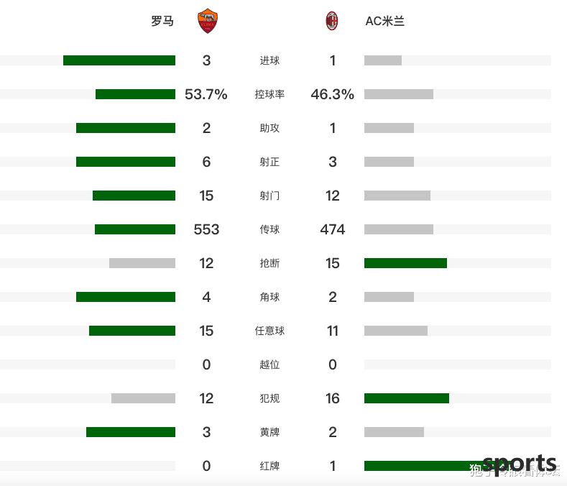Click the sports watermark logo

[x=520, y=464]
